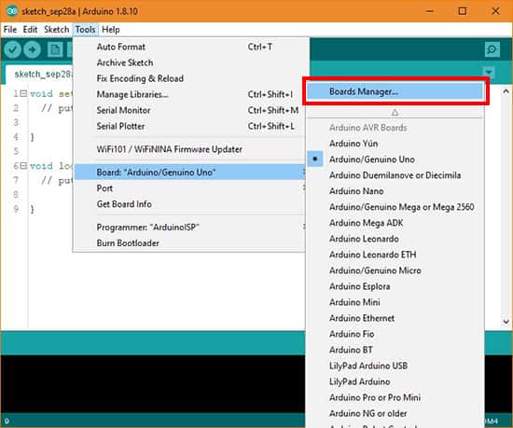Launch Serial Plotter menu entry

189,126
